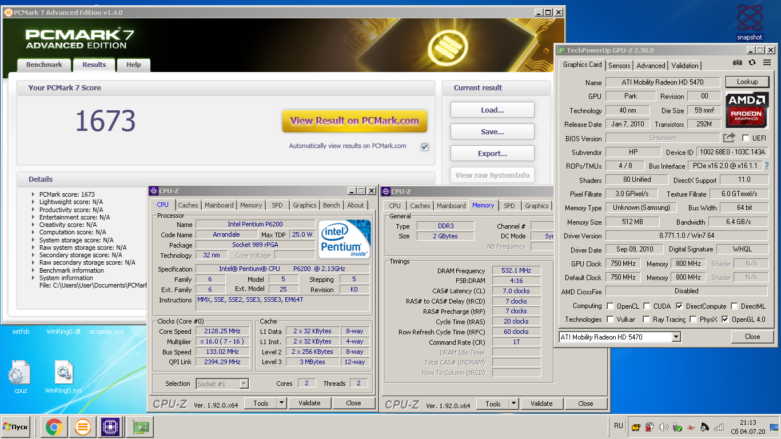
Task: Open the Advanced tab in GPU-Z
Action: [x=651, y=66]
